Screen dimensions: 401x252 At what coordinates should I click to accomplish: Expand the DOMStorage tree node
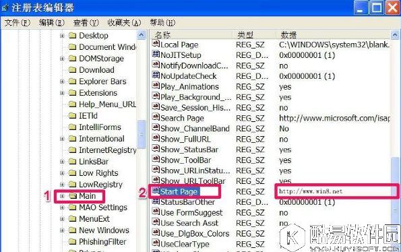pos(62,59)
